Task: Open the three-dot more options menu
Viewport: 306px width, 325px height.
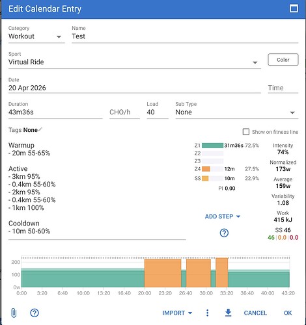Action: click(x=207, y=313)
